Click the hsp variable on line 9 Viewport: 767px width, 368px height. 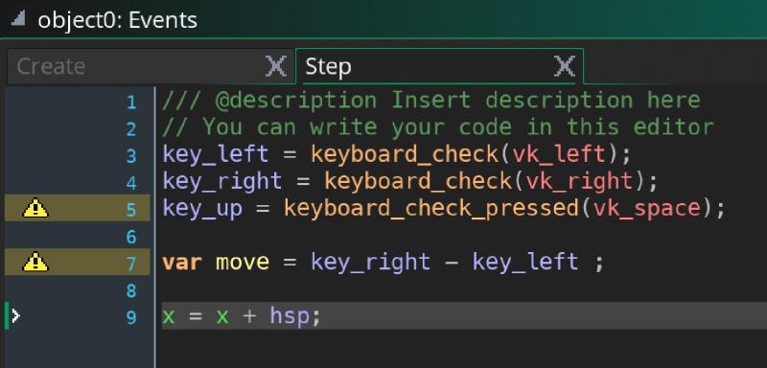pos(290,316)
